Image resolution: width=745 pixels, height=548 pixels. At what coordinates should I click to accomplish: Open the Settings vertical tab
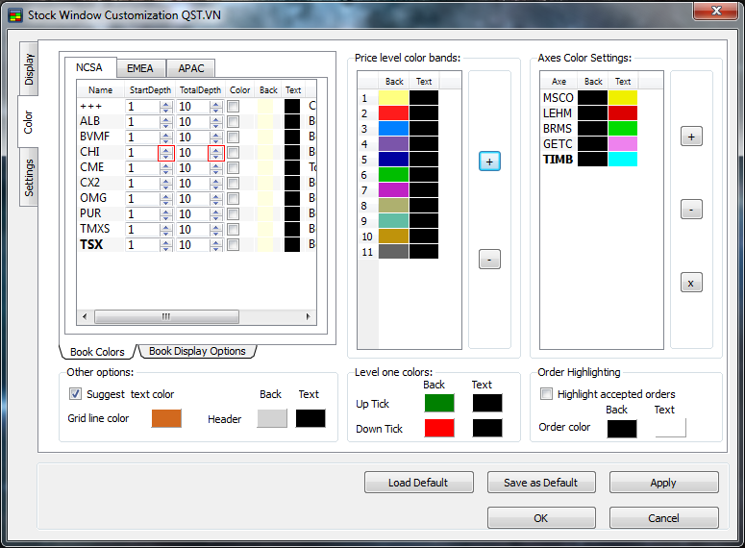tap(29, 178)
